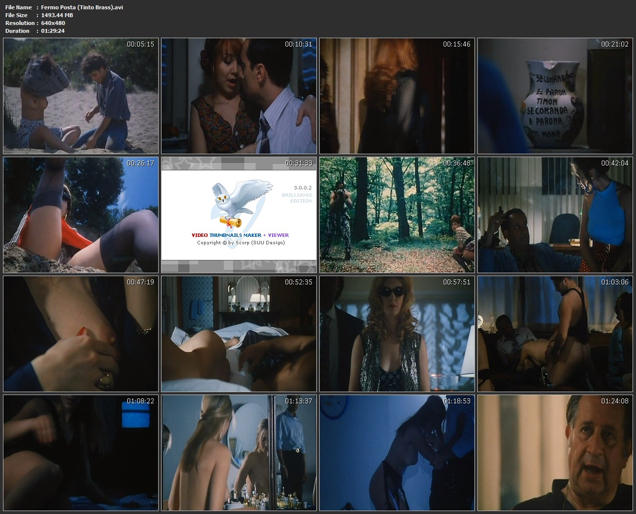Click the file size value 1493.44 MB

[57, 15]
